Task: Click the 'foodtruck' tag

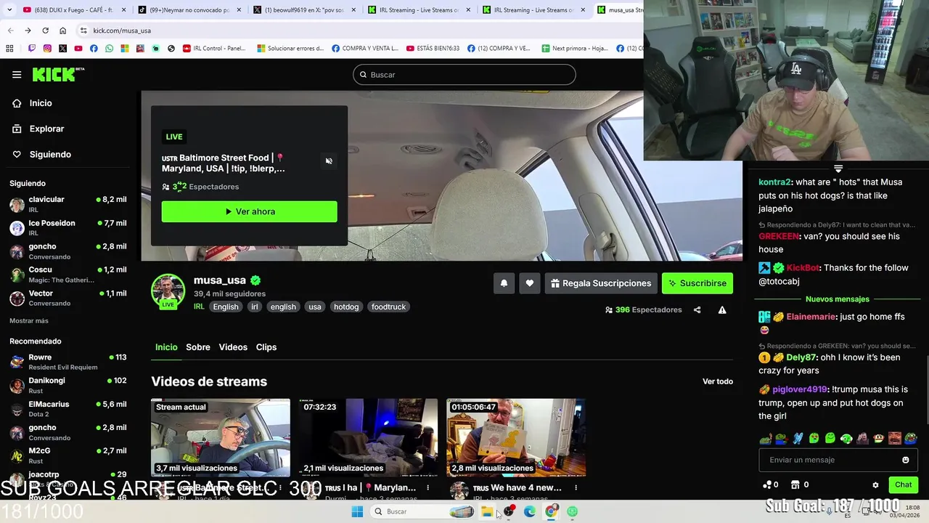Action: 388,307
